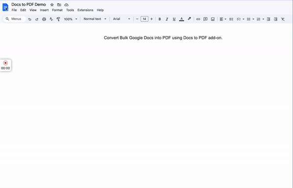The width and height of the screenshot is (293, 188).
Task: Open the Arial font dropdown
Action: (x=122, y=19)
